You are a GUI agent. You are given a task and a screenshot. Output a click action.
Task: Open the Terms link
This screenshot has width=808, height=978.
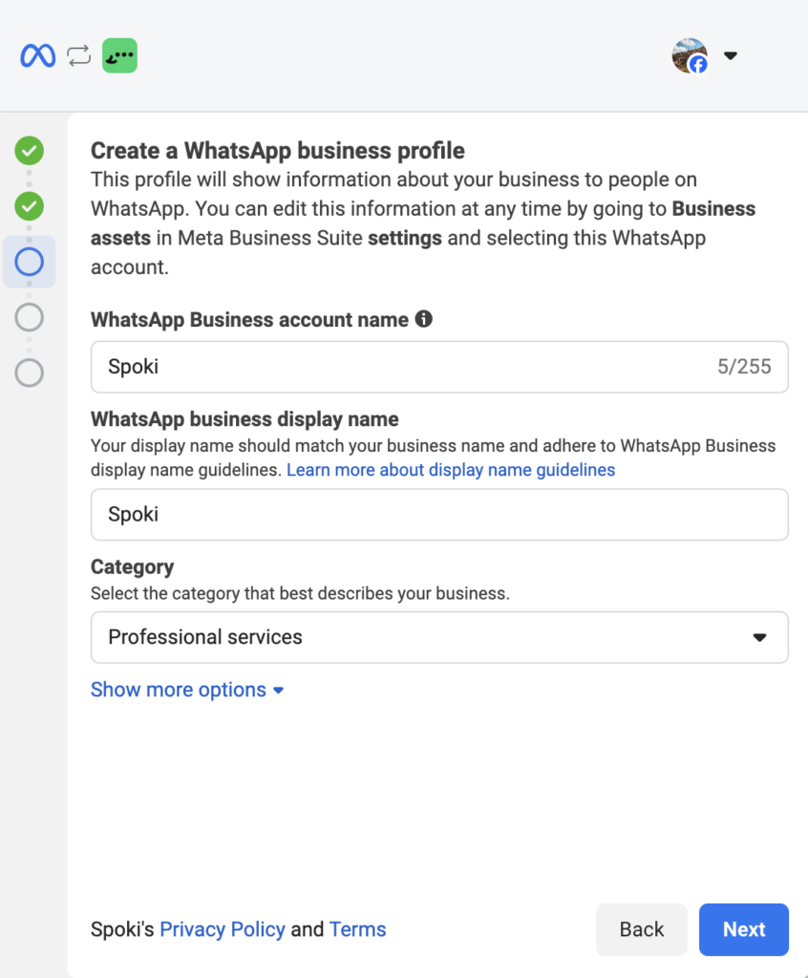tap(357, 929)
